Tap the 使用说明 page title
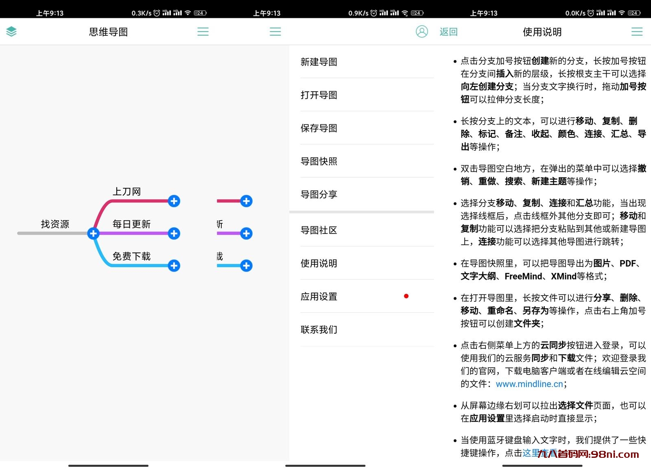Screen dimensions: 651x470 tap(542, 32)
